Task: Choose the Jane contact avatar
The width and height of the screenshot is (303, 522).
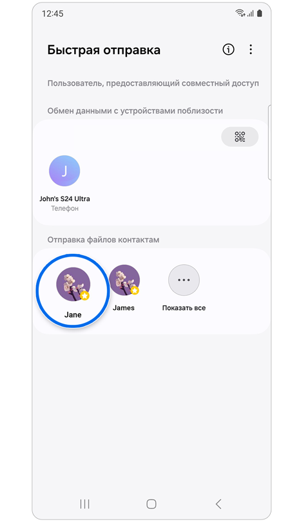Action: [73, 285]
